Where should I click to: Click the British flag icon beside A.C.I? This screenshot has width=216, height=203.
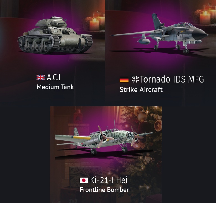pos(40,77)
